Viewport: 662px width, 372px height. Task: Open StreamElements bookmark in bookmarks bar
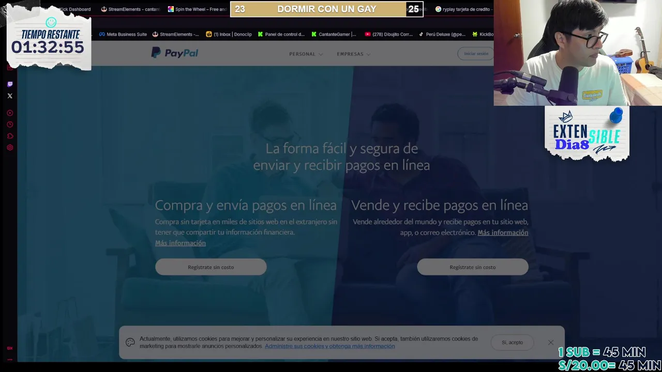[x=176, y=34]
